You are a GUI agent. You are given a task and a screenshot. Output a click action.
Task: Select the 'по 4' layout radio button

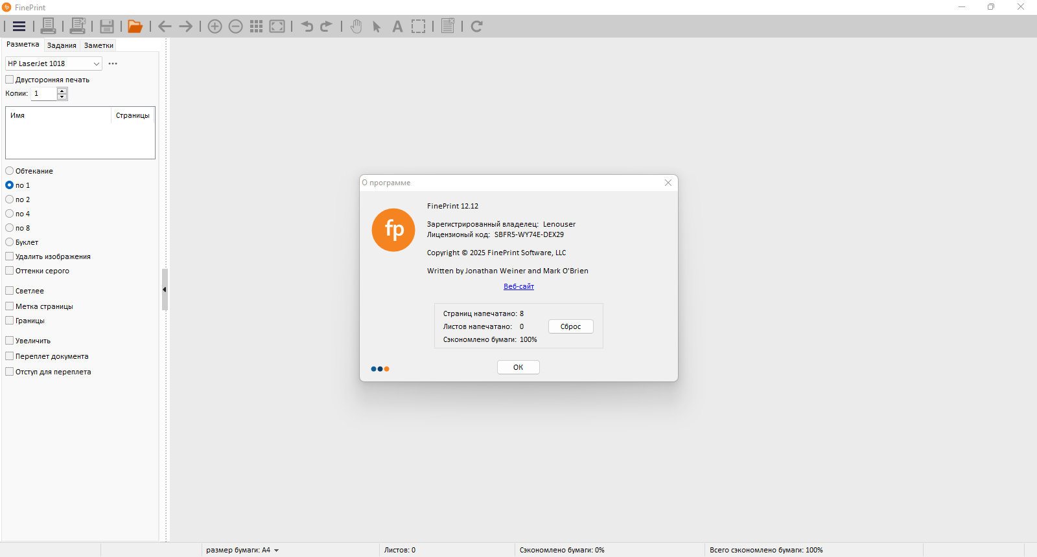(x=10, y=214)
